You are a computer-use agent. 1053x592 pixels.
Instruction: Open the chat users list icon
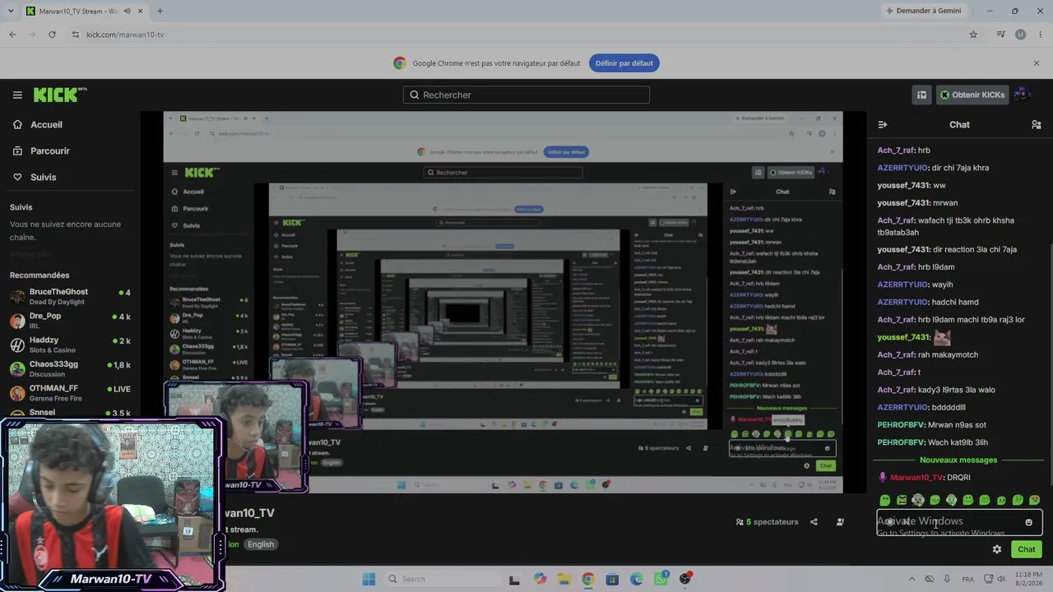[1037, 125]
